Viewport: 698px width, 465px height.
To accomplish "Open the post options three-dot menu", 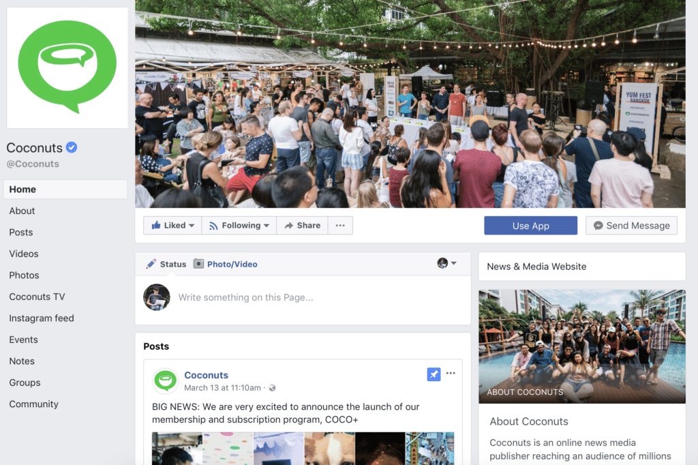I will point(451,373).
